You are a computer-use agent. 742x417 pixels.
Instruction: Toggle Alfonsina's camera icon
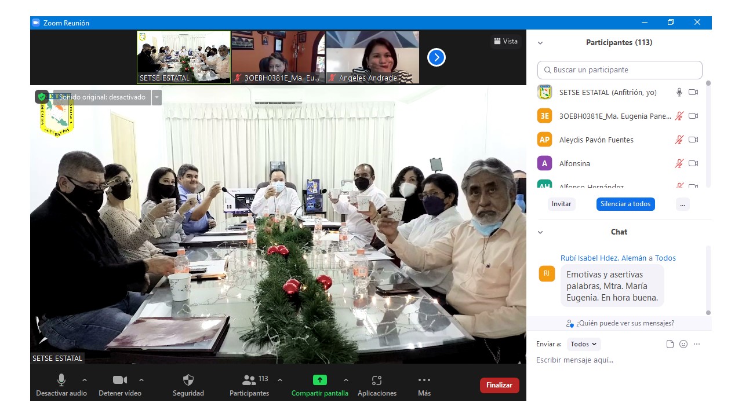coord(693,163)
